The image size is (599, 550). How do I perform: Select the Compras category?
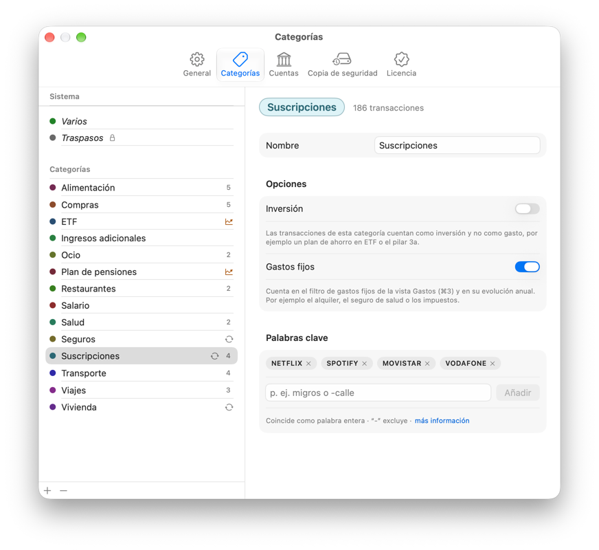tap(142, 205)
